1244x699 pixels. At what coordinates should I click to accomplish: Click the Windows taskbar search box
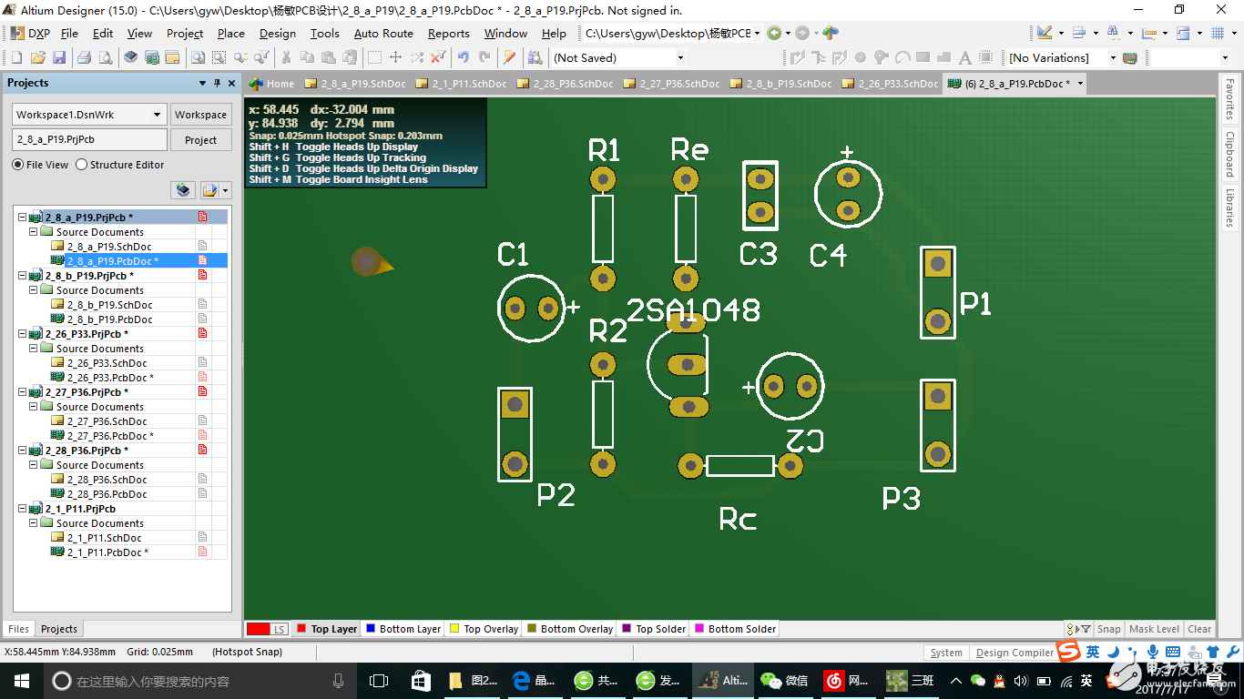tap(200, 680)
